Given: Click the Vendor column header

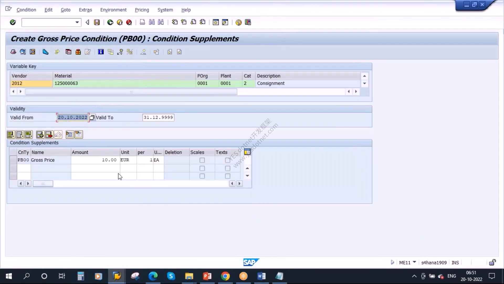Looking at the screenshot, I should point(31,76).
